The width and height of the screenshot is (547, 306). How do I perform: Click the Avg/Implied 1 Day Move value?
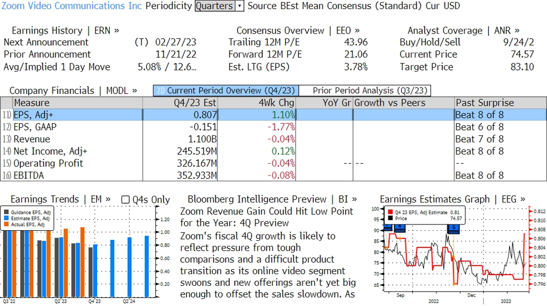coord(167,67)
